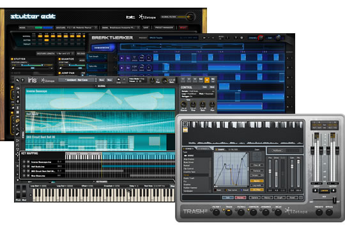Toggle the Limiter button in Trash 2
Image resolution: width=345 pixels, height=230 pixels.
coord(324,191)
